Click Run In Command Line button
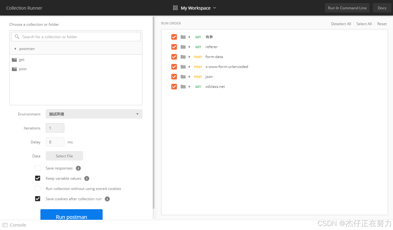393x230 pixels. (347, 8)
